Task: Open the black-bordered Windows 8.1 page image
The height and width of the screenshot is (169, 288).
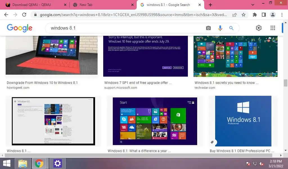Action: click(53, 121)
